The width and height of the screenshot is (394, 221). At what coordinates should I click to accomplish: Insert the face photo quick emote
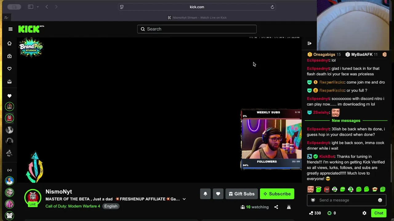tap(311, 189)
